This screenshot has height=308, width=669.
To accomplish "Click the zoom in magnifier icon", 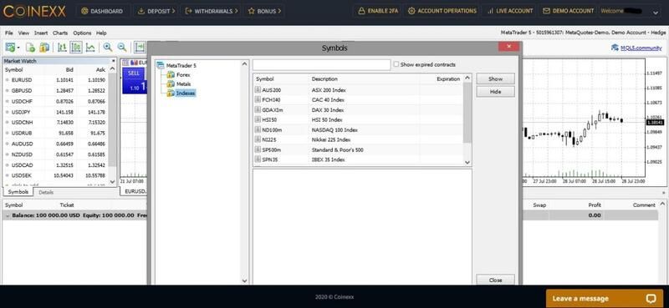I will coord(108,48).
